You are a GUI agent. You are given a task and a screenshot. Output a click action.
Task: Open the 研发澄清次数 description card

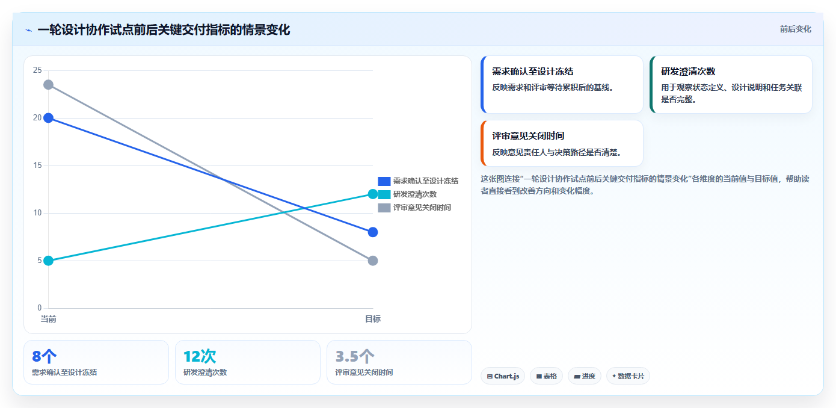[731, 84]
